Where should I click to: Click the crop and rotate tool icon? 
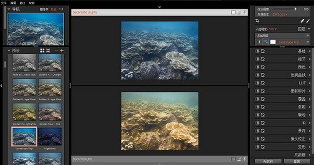pos(257,21)
